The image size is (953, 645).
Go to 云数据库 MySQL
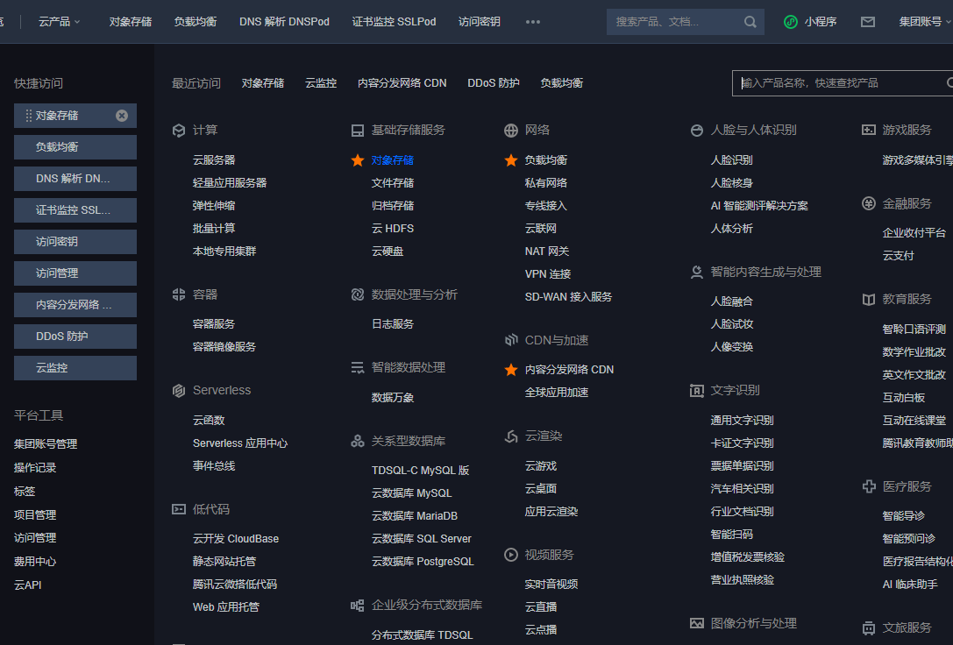411,493
